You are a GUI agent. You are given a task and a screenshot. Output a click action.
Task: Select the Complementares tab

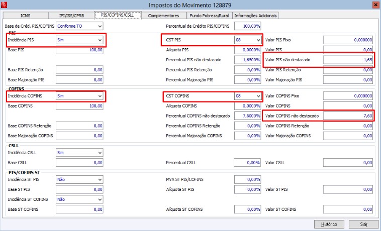[163, 16]
